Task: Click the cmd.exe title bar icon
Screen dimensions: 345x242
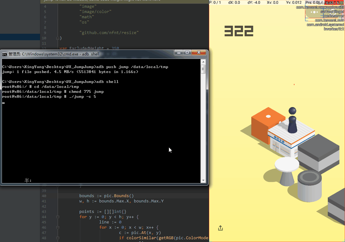Action: [5, 54]
